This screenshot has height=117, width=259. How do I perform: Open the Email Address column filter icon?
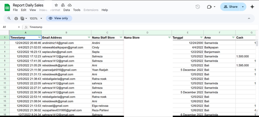coord(89,38)
